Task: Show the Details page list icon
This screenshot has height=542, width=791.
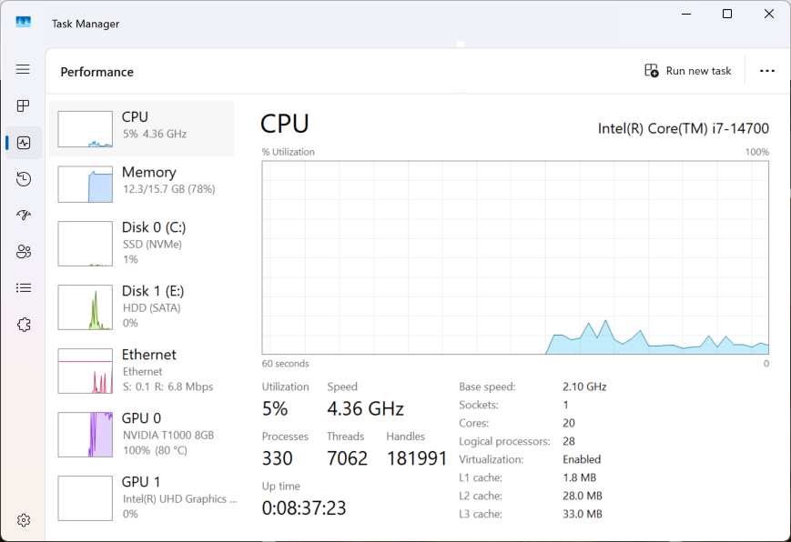Action: pyautogui.click(x=24, y=288)
